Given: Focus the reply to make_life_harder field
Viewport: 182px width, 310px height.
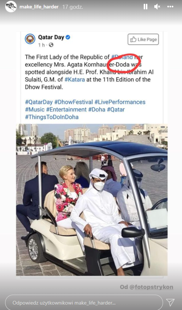Looking at the screenshot, I should 84,303.
